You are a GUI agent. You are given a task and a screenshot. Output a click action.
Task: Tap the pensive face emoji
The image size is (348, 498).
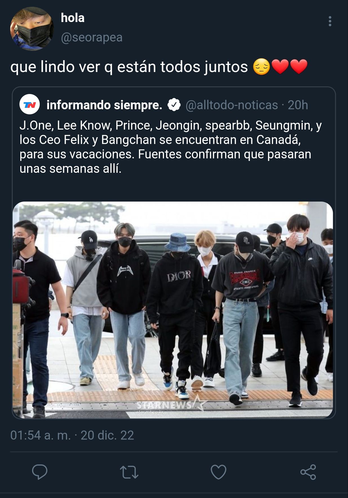click(261, 67)
